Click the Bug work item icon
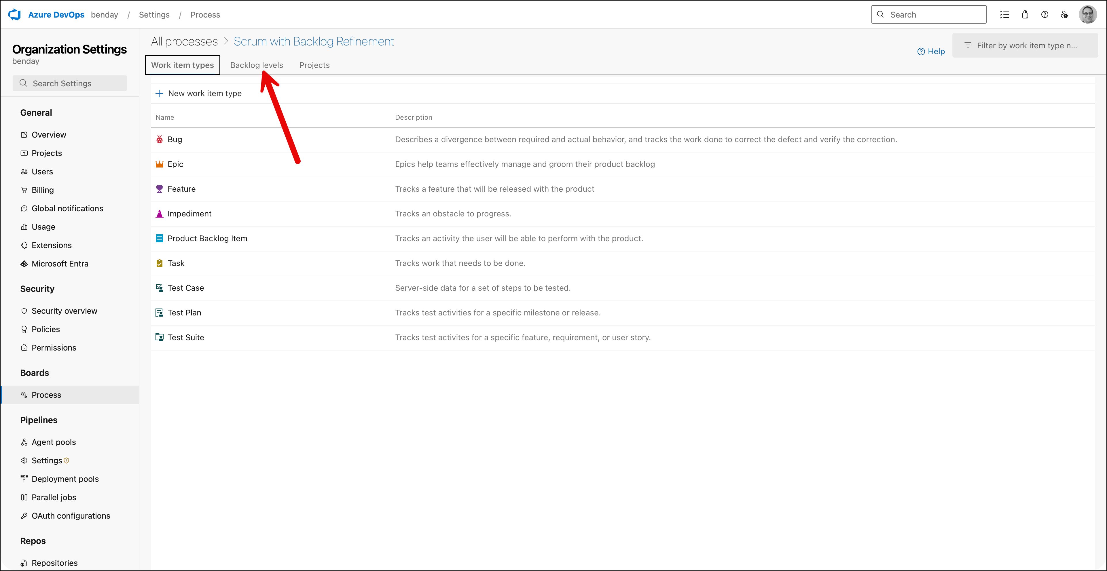 click(159, 139)
